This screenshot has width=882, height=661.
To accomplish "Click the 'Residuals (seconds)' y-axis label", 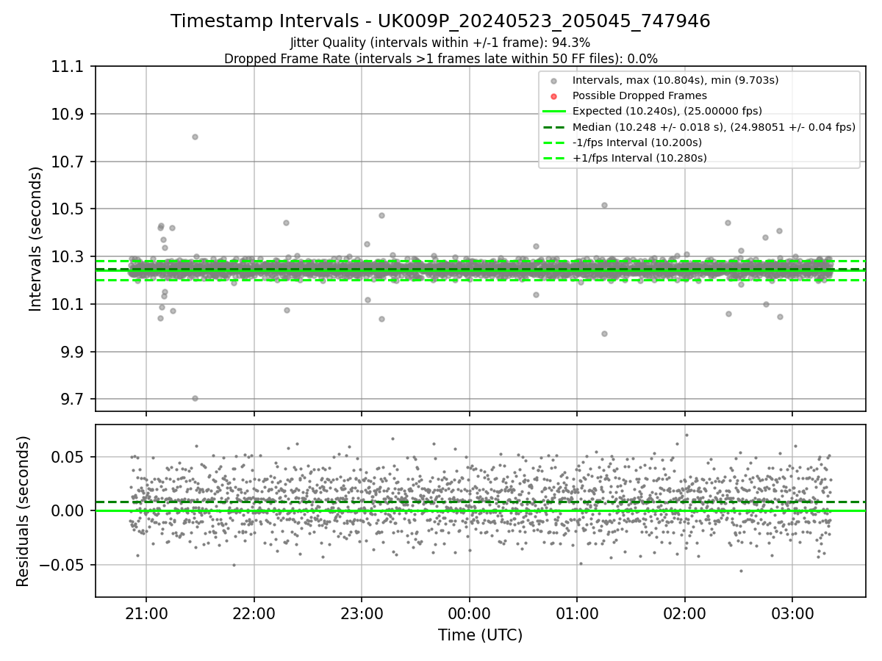I will pyautogui.click(x=23, y=511).
